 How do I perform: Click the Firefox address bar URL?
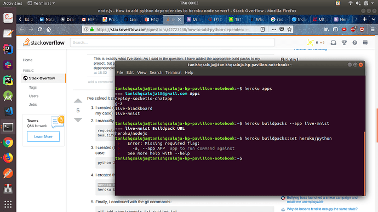[173, 30]
